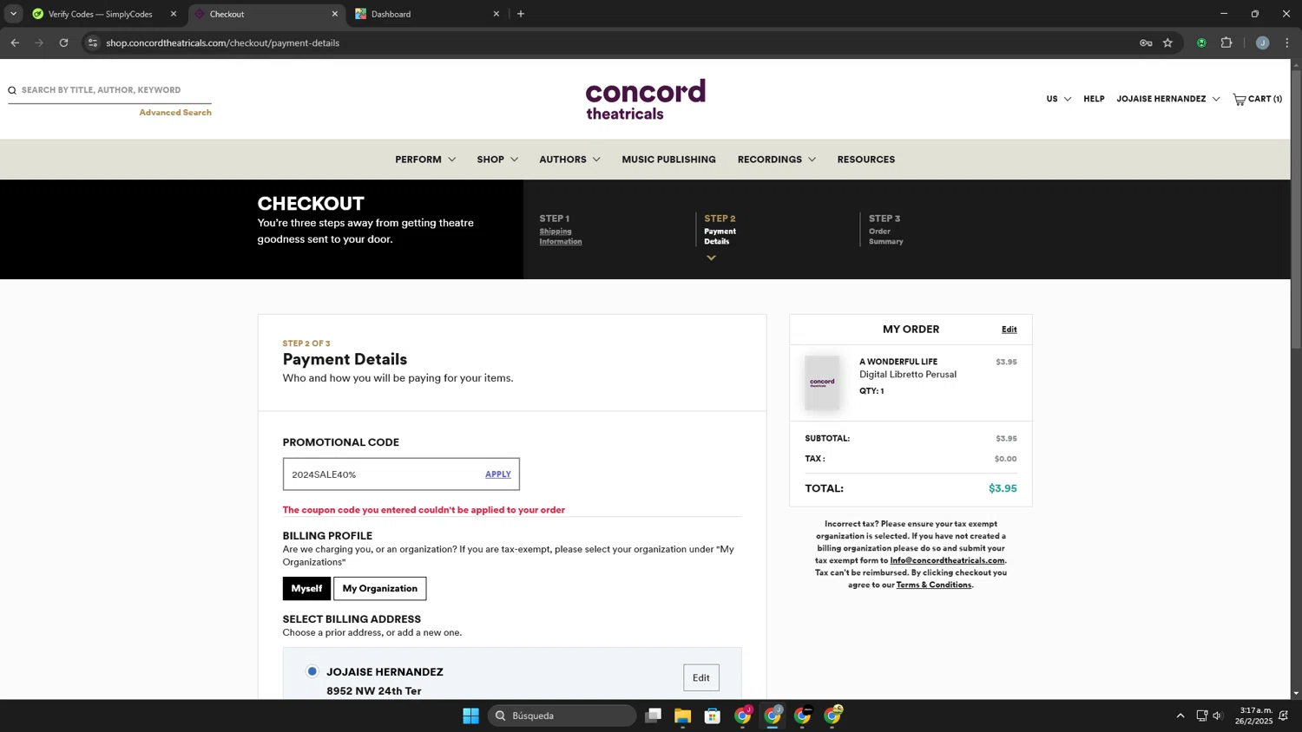Image resolution: width=1302 pixels, height=732 pixels.
Task: Expand the Jojaise Hernandez account menu
Action: pyautogui.click(x=1167, y=99)
